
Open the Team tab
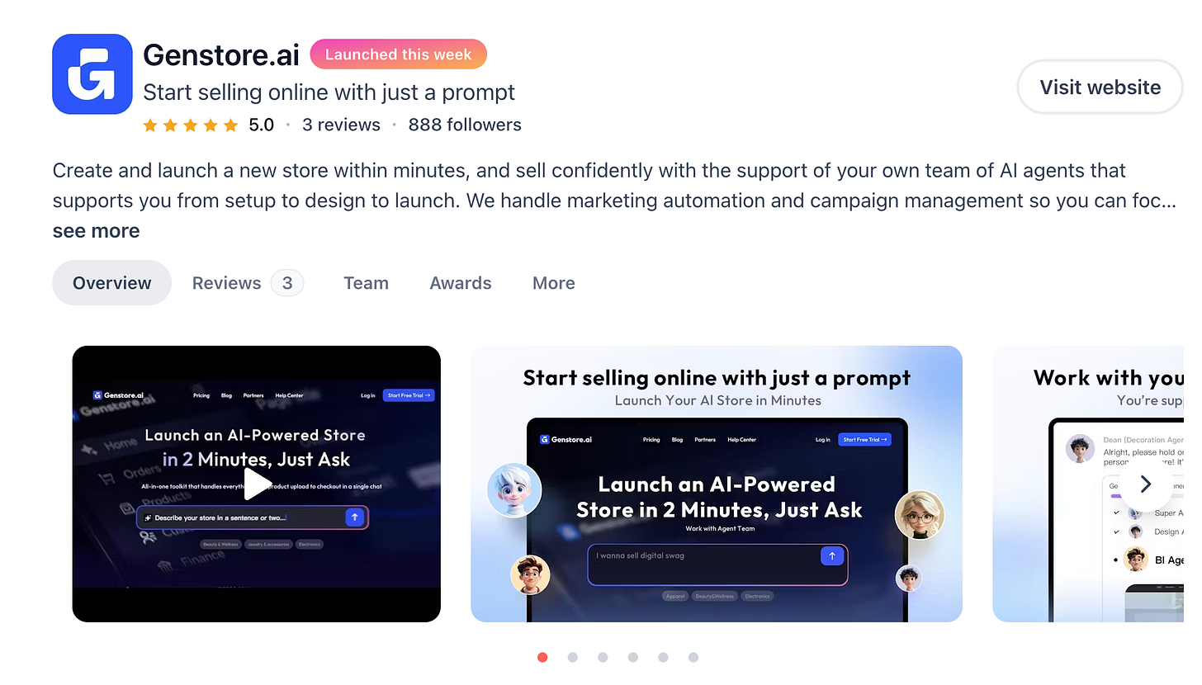click(366, 283)
